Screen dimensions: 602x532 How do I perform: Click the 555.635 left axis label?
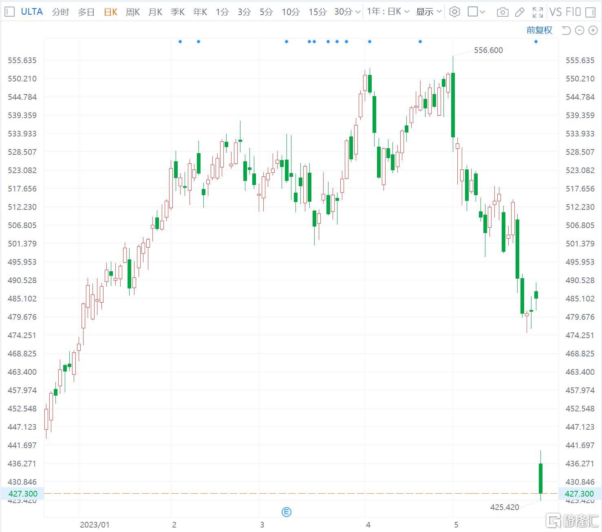22,60
